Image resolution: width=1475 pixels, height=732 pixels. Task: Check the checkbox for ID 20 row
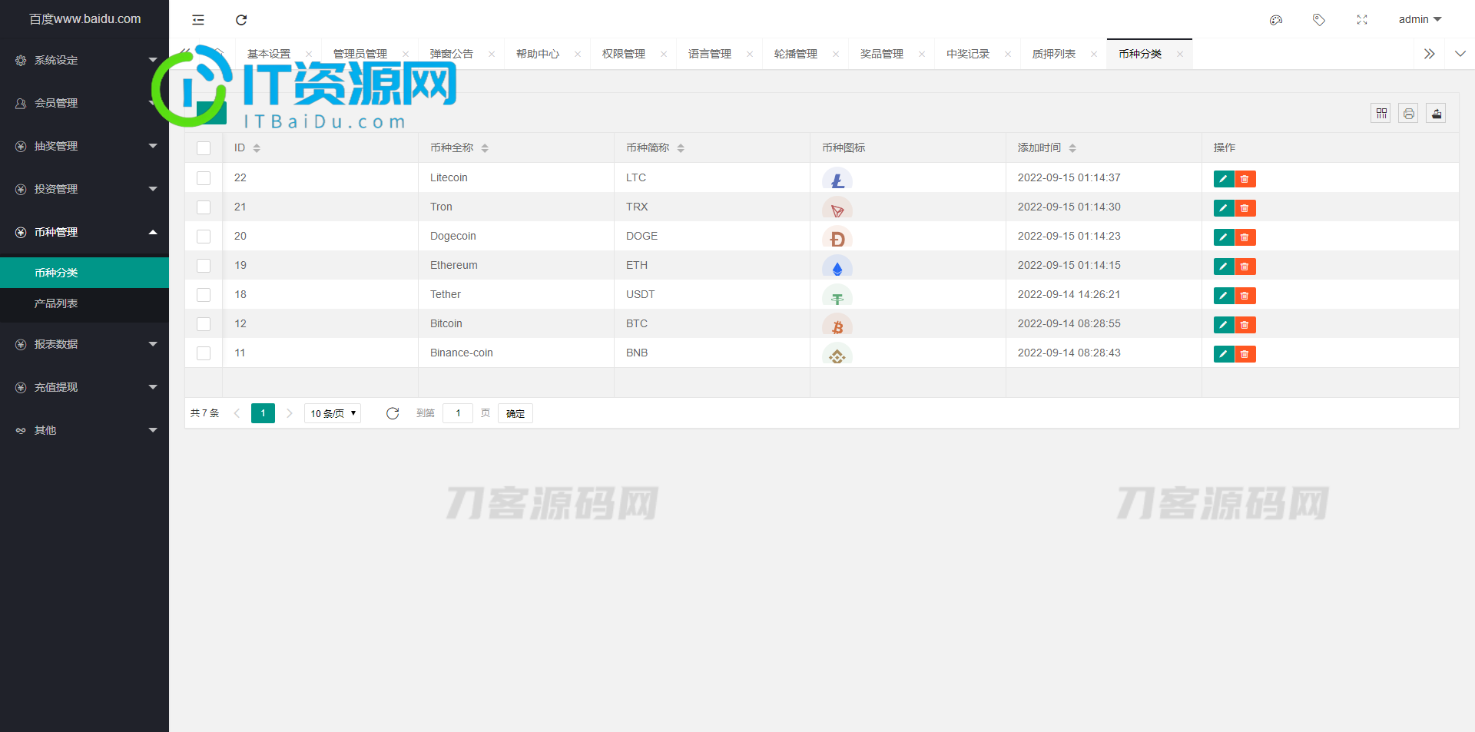click(204, 237)
